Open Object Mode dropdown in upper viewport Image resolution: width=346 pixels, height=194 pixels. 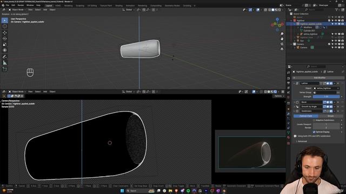coord(17,10)
